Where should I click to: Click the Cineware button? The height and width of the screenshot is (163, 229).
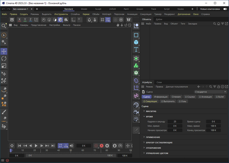pyautogui.click(x=176, y=97)
